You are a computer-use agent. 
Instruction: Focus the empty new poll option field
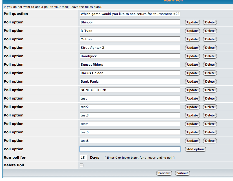(x=130, y=149)
